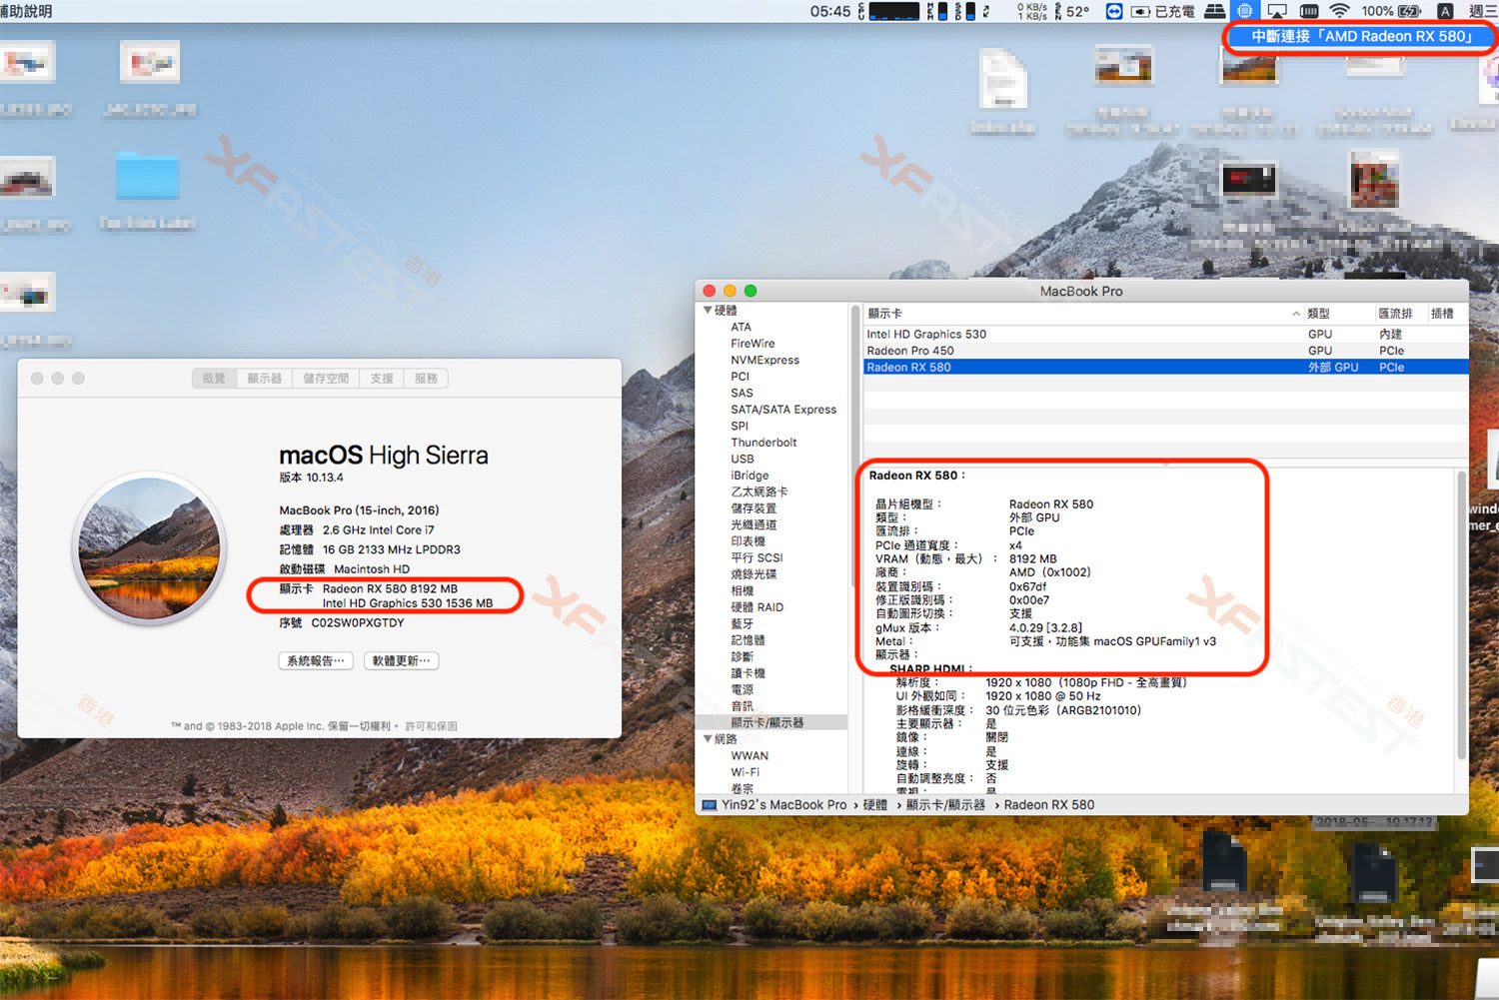Select the Radeon RX 580 row

point(1165,368)
